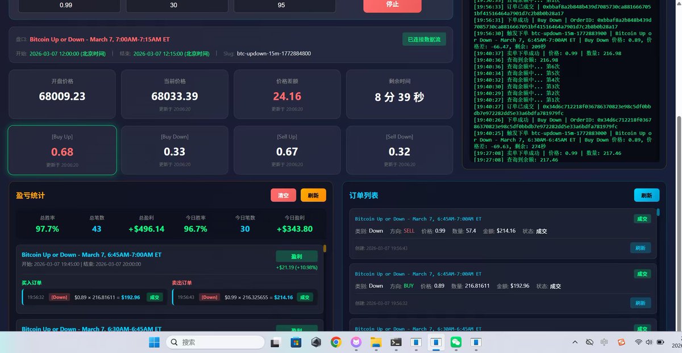Viewport: 682px width, 353px height.
Task: Toggle the 中 IME language indicator
Action: click(x=604, y=342)
